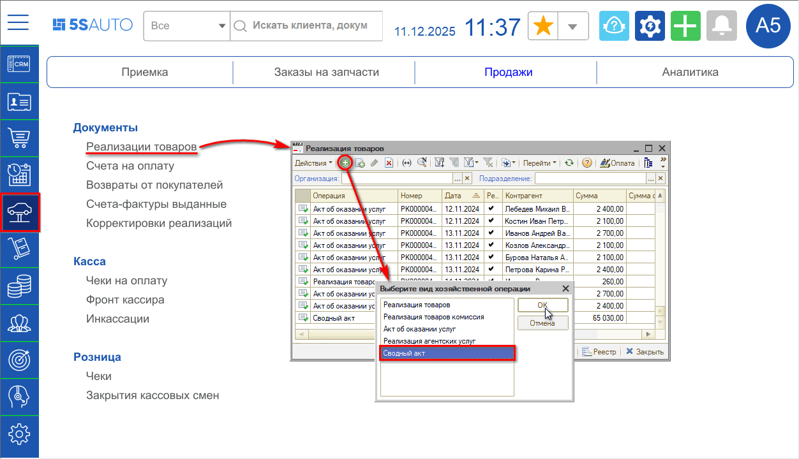Switch to the Приемка tab

coord(145,72)
